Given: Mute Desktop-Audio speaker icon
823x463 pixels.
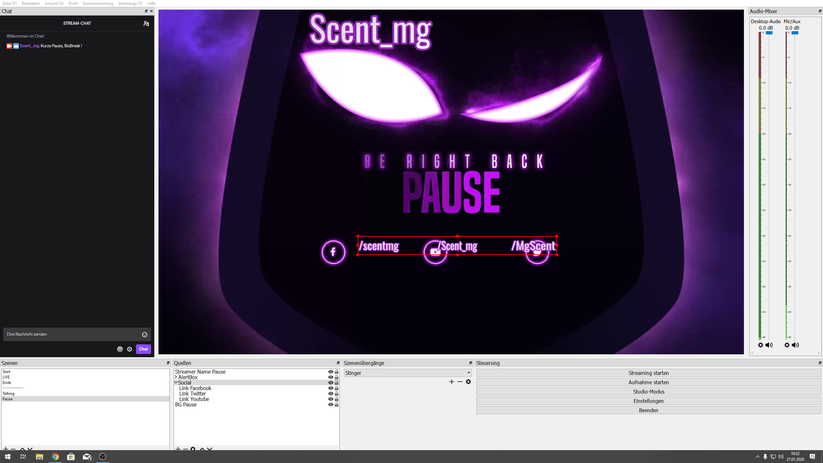Looking at the screenshot, I should 769,345.
